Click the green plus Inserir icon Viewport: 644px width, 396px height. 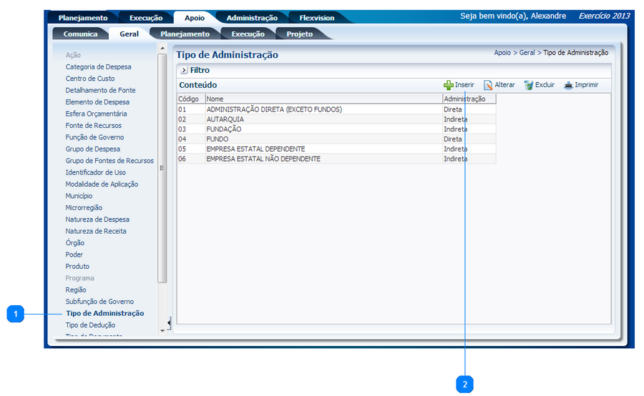pyautogui.click(x=449, y=85)
